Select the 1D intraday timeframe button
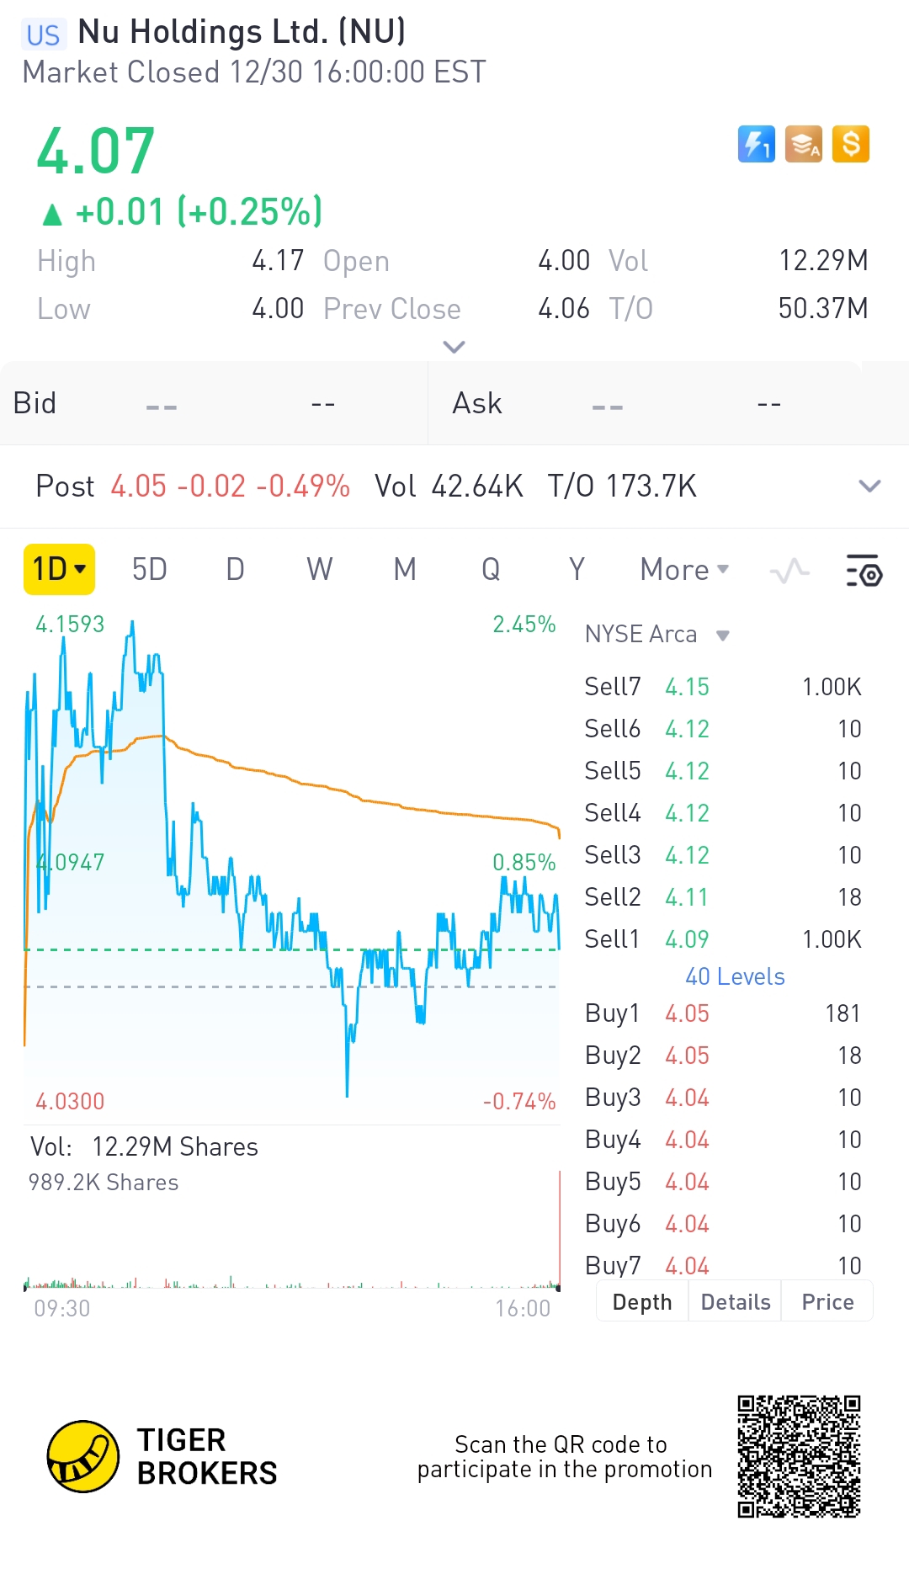 (59, 570)
